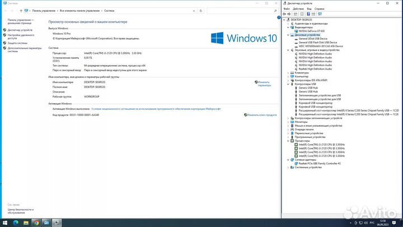Collapse the Сетевые адаптеры category
The height and width of the screenshot is (227, 403).
coord(288,160)
